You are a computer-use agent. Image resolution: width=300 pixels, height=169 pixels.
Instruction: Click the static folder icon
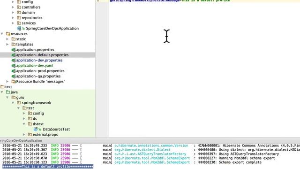click(14, 39)
